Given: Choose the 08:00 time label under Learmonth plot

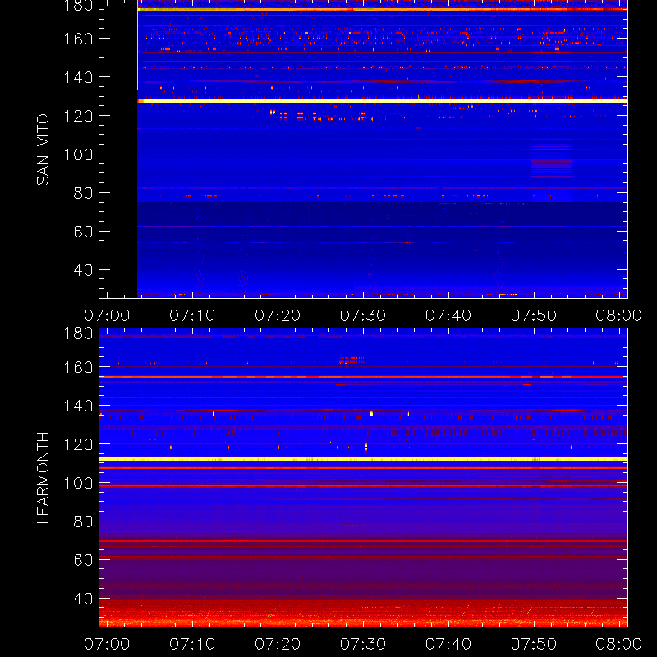Looking at the screenshot, I should click(619, 644).
